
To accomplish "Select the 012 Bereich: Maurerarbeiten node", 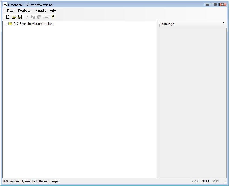I will pos(33,24).
